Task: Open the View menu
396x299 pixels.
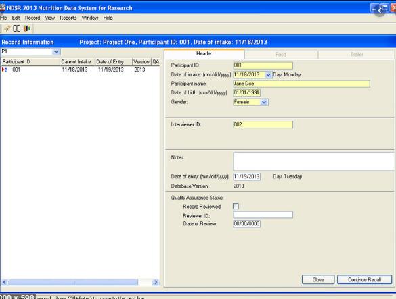Action: point(50,18)
